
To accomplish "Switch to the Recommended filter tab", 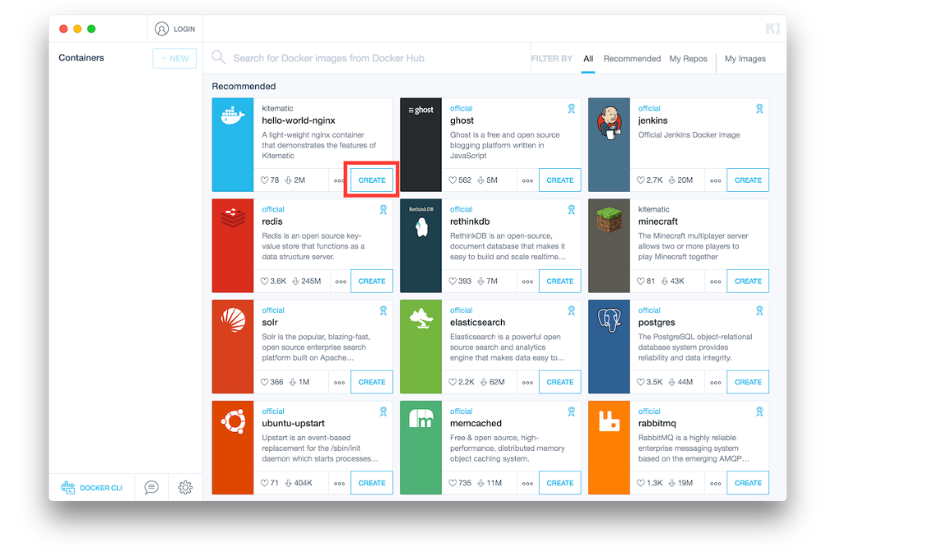I will (631, 58).
